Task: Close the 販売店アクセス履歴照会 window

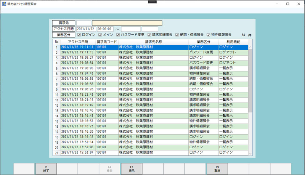Action: [x=299, y=4]
